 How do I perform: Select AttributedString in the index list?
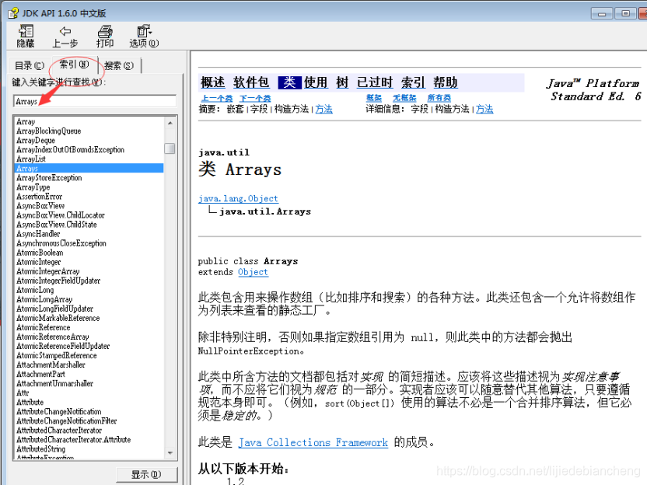40,449
